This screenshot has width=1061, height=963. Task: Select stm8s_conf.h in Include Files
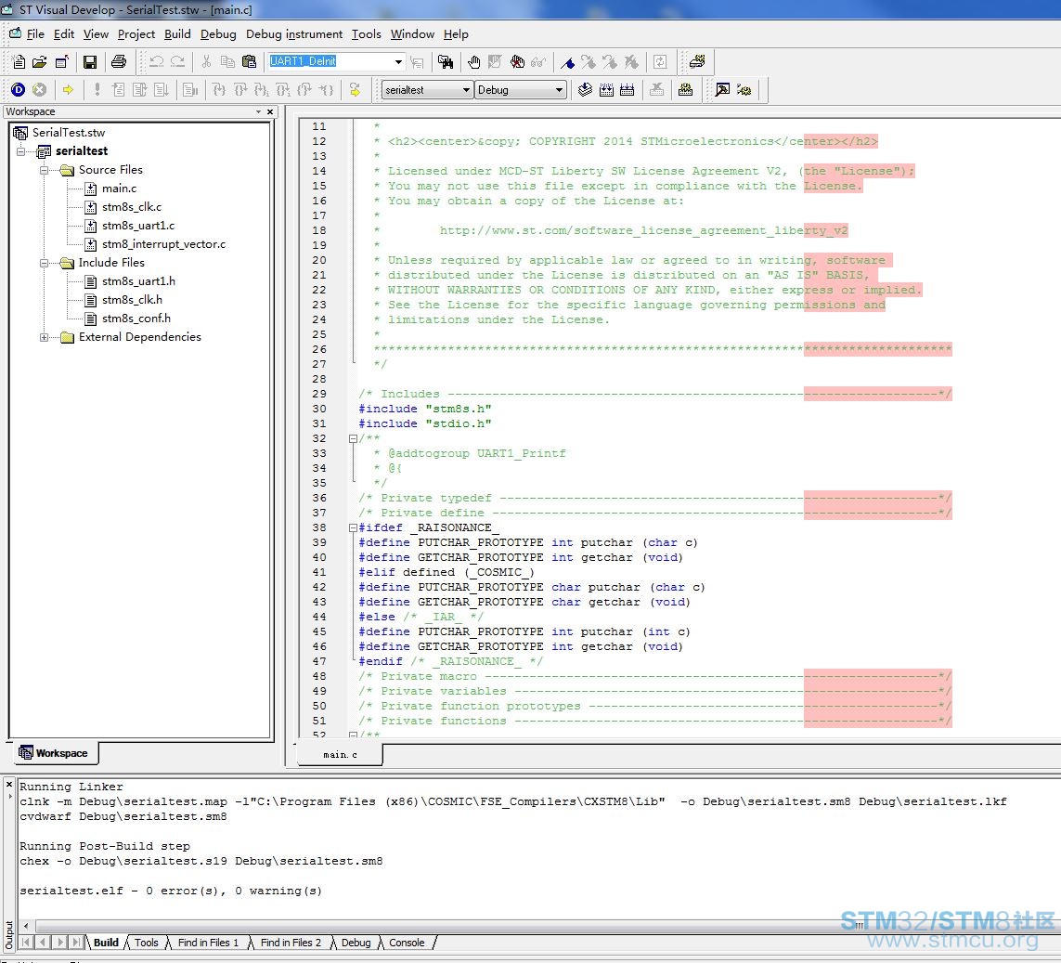[x=136, y=319]
